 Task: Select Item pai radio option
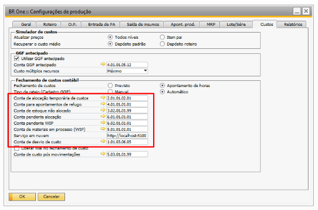[x=162, y=37]
